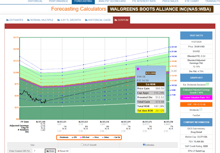Click Estimated Adjusted Earnings Growth 7.00% key
The width and height of the screenshot is (220, 153).
point(196,91)
